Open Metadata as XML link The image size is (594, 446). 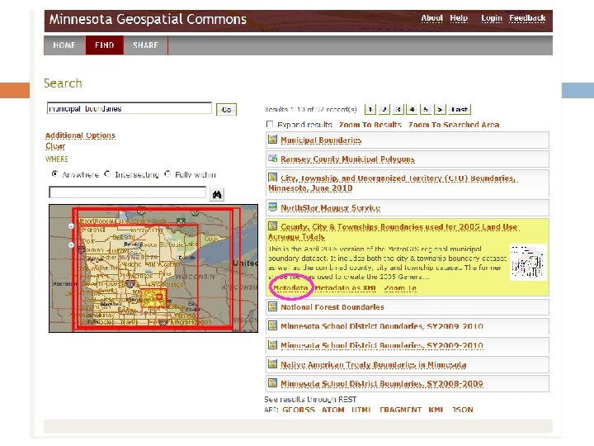coord(345,288)
